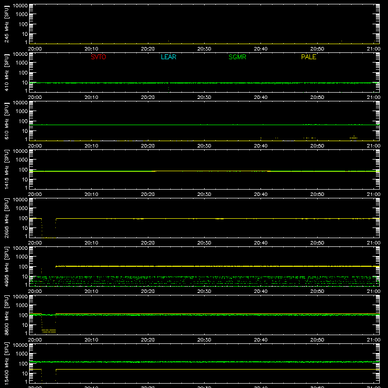Select the '410 MHz [SFU]' axis title
This screenshot has height=388, width=388.
6,72
